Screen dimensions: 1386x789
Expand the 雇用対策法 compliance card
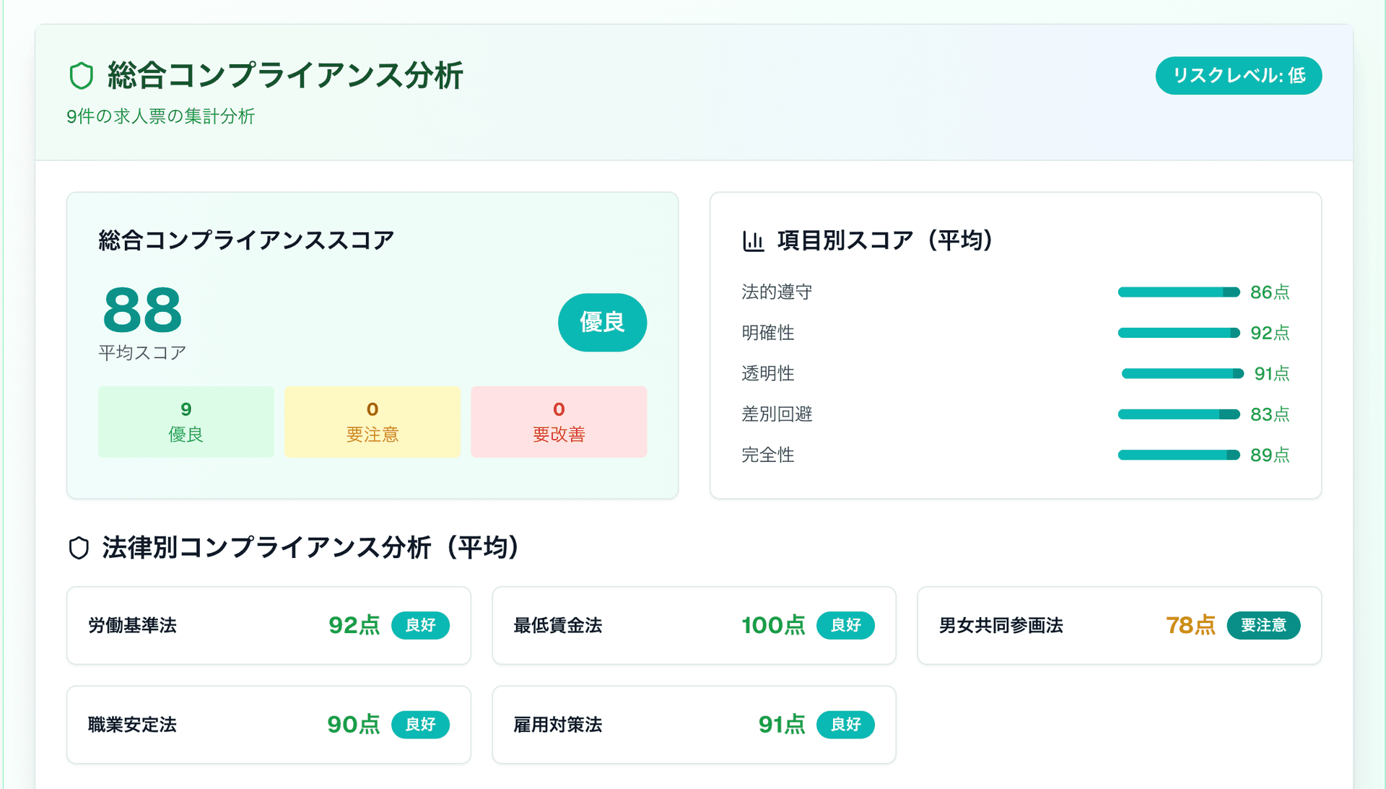693,725
